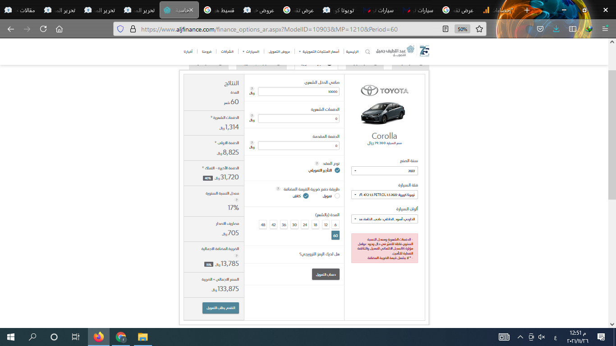Image resolution: width=616 pixels, height=346 pixels.
Task: Reload the page with the refresh icon
Action: [x=43, y=29]
